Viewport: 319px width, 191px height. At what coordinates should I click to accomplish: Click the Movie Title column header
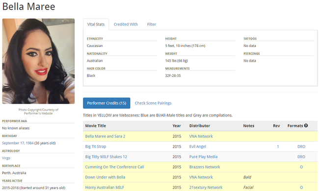(95, 126)
